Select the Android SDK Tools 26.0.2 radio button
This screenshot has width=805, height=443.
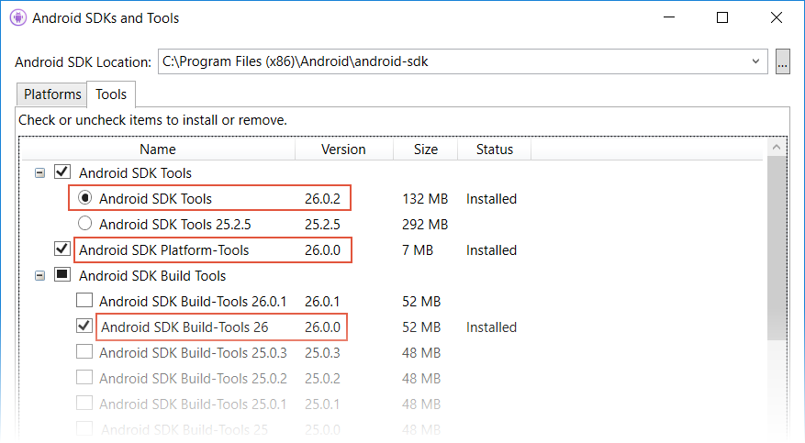coord(84,197)
